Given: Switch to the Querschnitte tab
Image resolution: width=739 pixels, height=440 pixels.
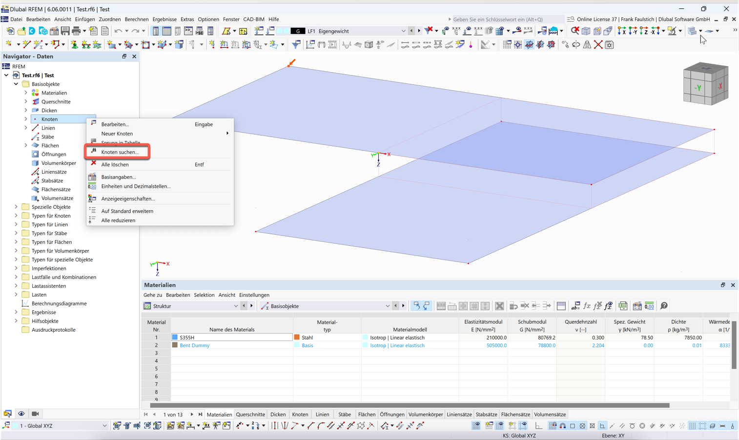Looking at the screenshot, I should 250,414.
